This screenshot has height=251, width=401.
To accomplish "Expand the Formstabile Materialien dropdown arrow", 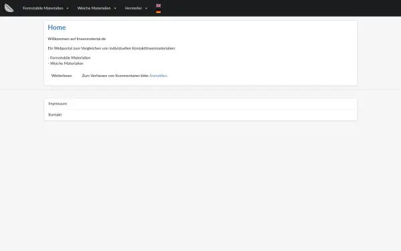I will coord(68,8).
